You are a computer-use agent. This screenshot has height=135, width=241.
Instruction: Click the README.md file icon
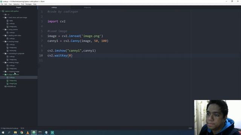(x=6, y=87)
